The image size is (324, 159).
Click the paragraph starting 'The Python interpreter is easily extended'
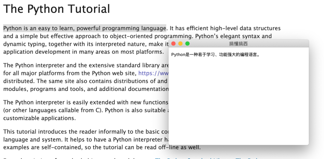pos(86,110)
